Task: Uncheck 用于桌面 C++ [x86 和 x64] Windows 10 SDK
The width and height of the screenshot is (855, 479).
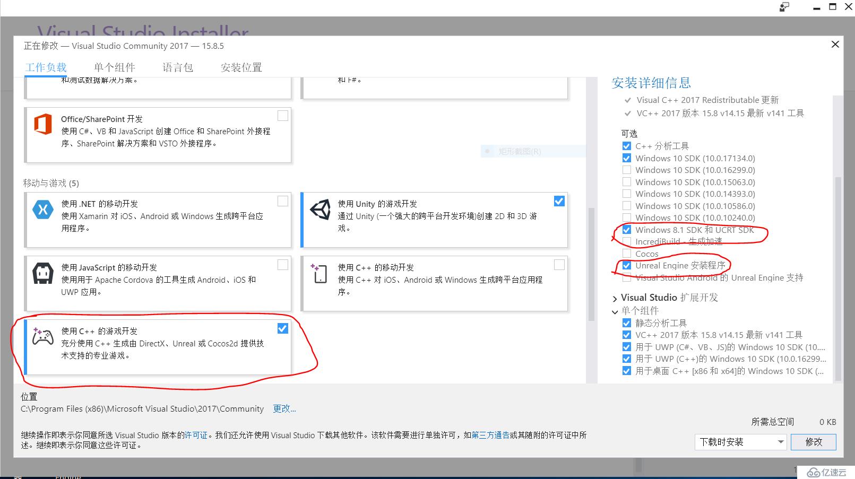Action: pyautogui.click(x=627, y=371)
